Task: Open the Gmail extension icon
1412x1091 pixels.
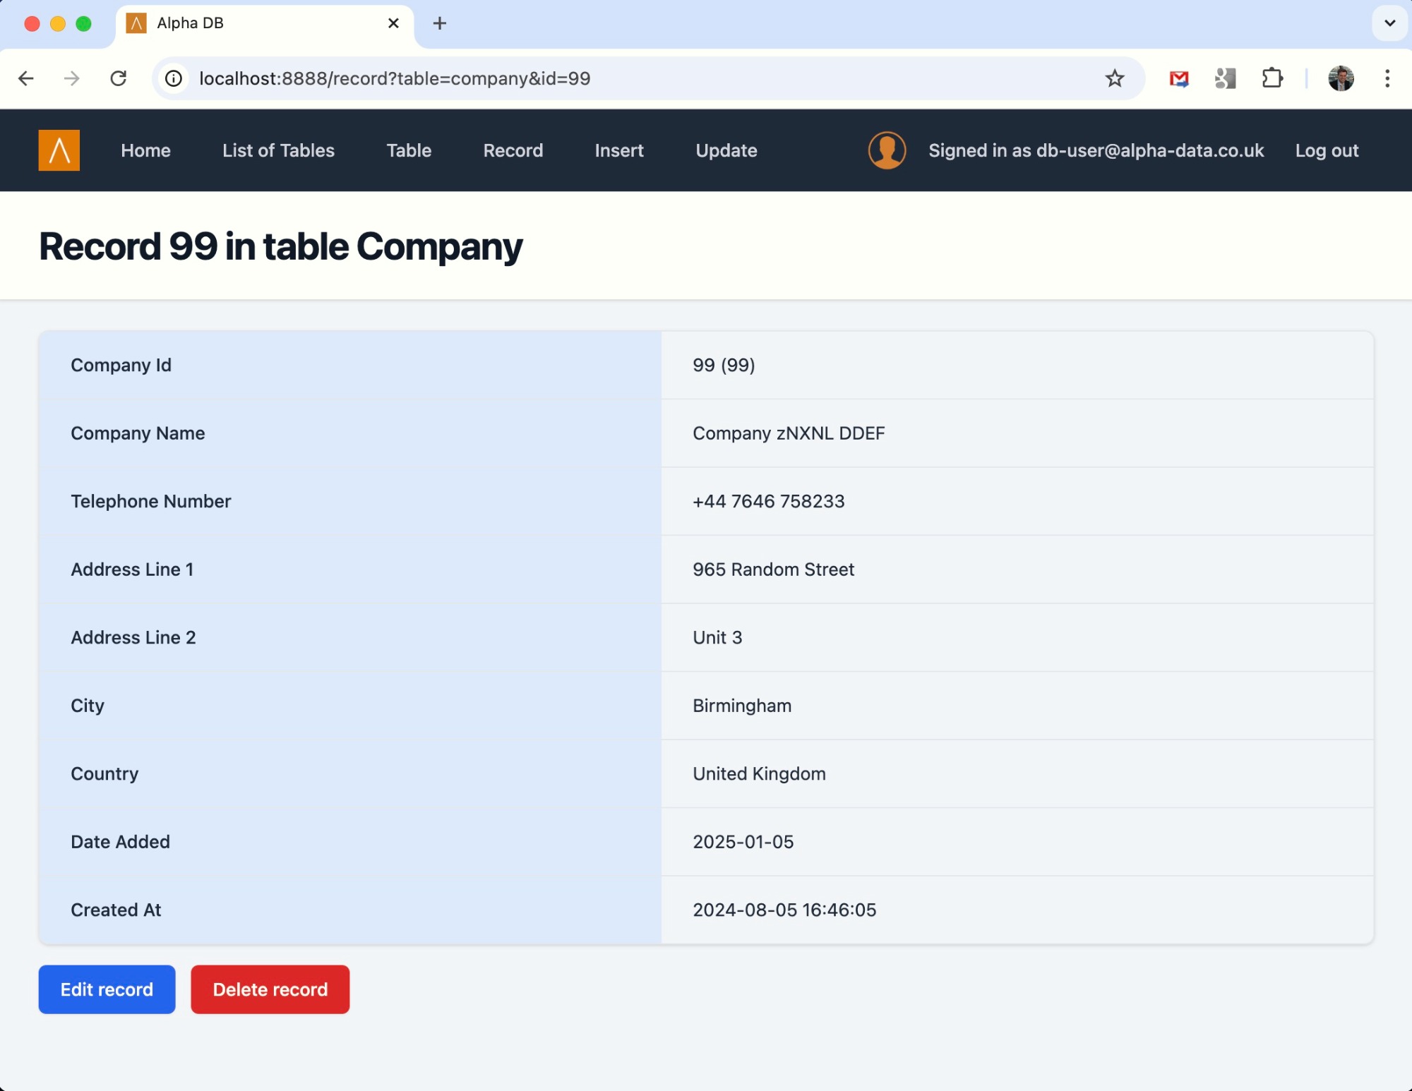Action: (x=1179, y=78)
